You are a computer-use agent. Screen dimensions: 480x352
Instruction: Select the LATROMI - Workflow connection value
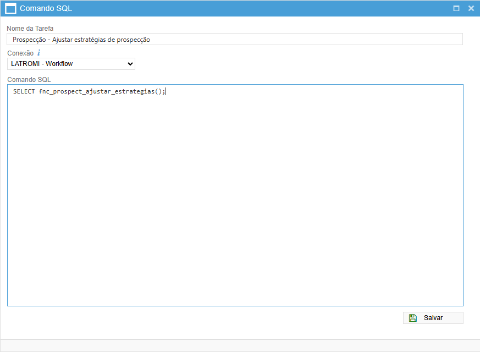pyautogui.click(x=42, y=64)
